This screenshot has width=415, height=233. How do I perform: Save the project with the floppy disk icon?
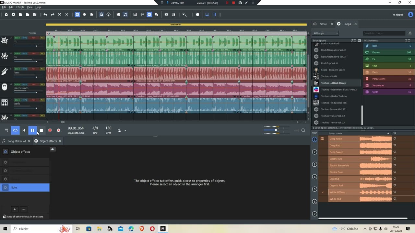[x=35, y=15]
